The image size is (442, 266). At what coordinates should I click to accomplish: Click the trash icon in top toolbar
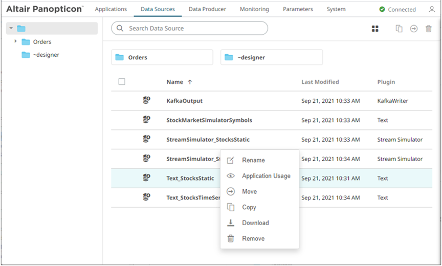click(x=429, y=29)
